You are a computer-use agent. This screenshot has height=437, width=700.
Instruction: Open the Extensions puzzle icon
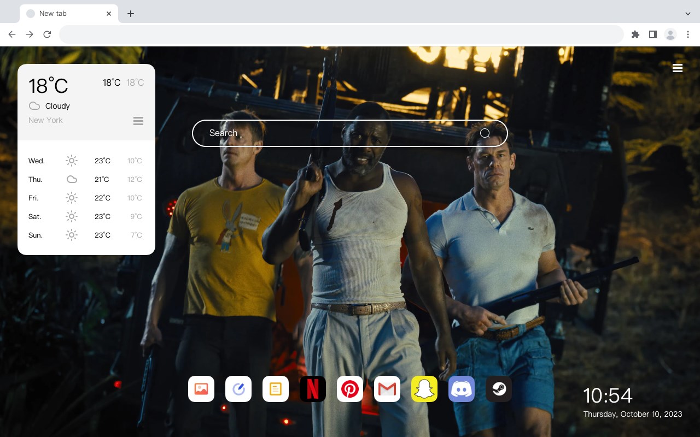click(x=635, y=34)
